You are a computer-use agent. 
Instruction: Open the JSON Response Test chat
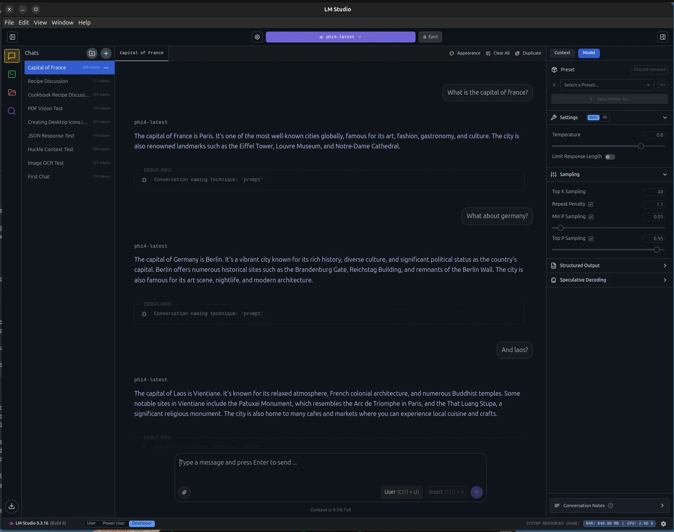click(x=69, y=136)
